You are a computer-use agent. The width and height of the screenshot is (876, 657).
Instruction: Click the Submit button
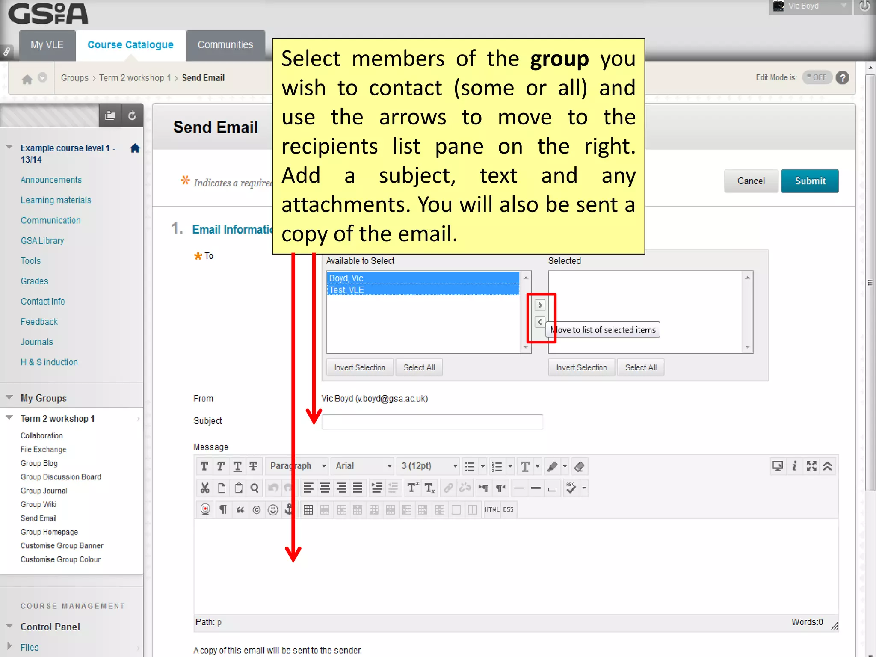click(810, 181)
